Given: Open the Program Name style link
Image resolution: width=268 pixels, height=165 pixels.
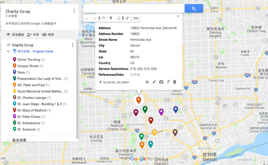Looking at the screenshot, I should [x=43, y=51].
